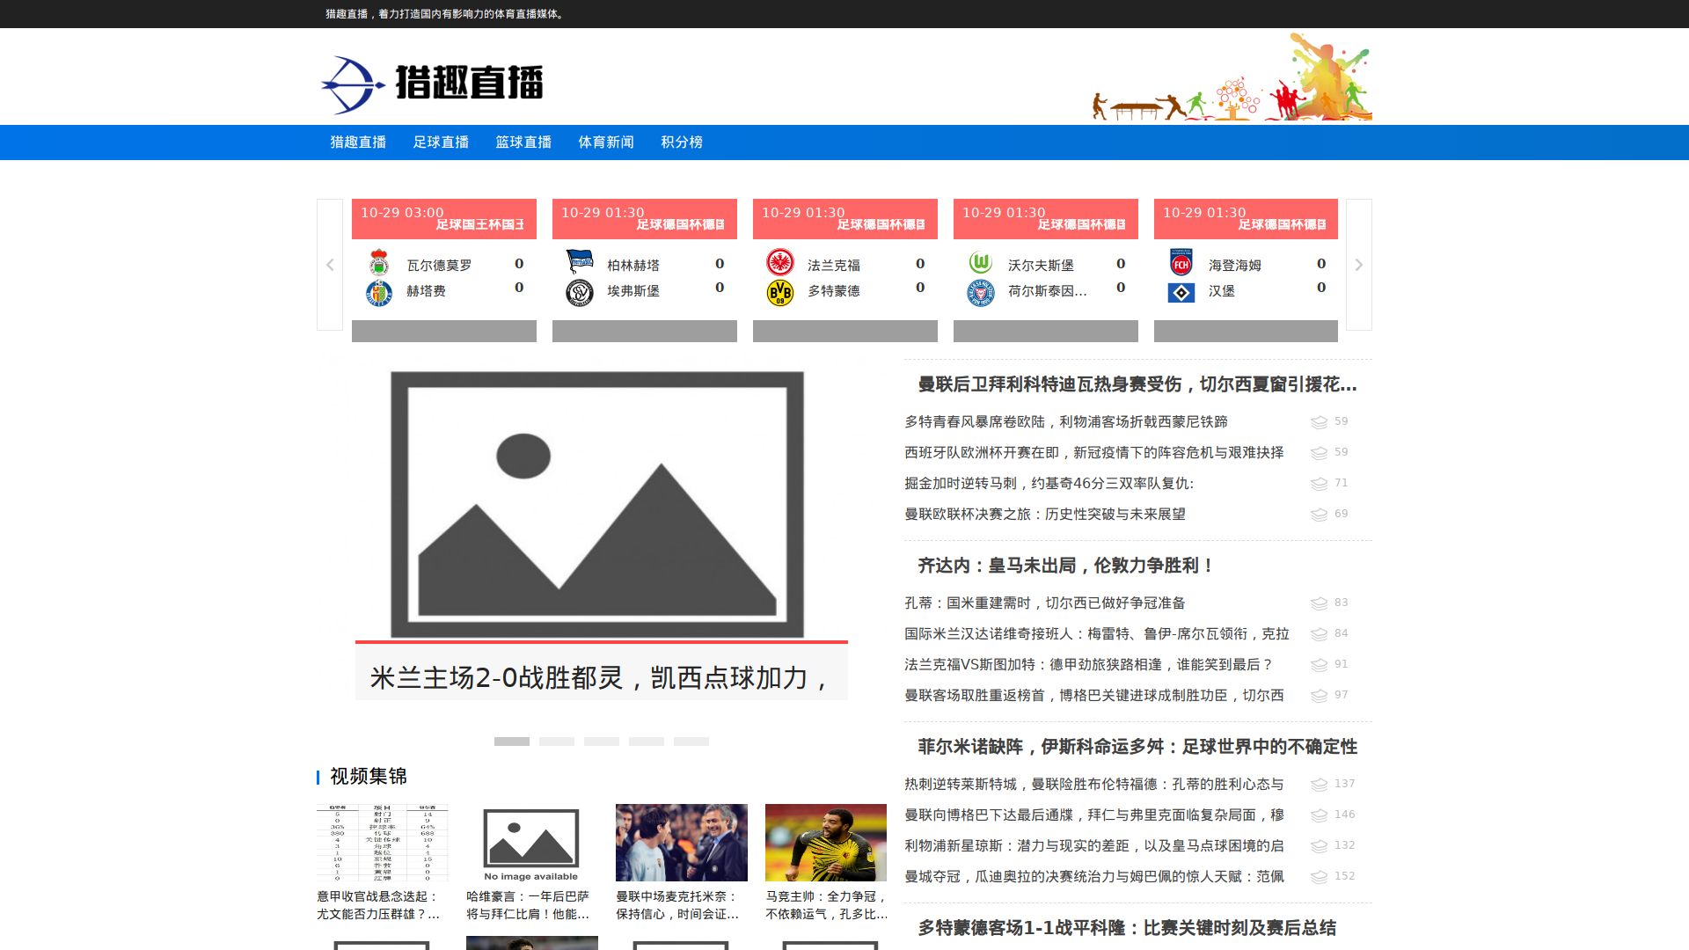Open article 孔蒂：国米重建需时，切尔西已做好争冠准备
The height and width of the screenshot is (950, 1689).
click(1044, 603)
